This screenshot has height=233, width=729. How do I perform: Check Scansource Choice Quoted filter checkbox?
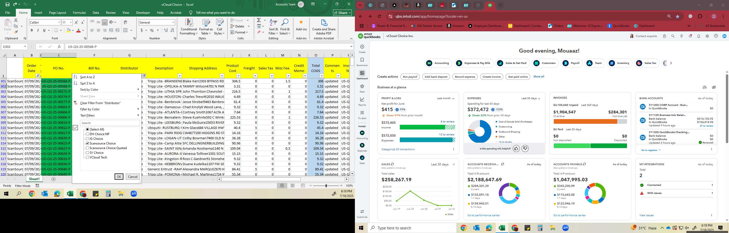point(88,148)
